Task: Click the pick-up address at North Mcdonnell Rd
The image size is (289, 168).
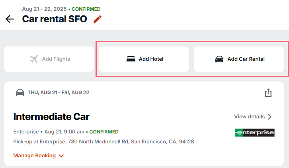Action: [x=103, y=141]
